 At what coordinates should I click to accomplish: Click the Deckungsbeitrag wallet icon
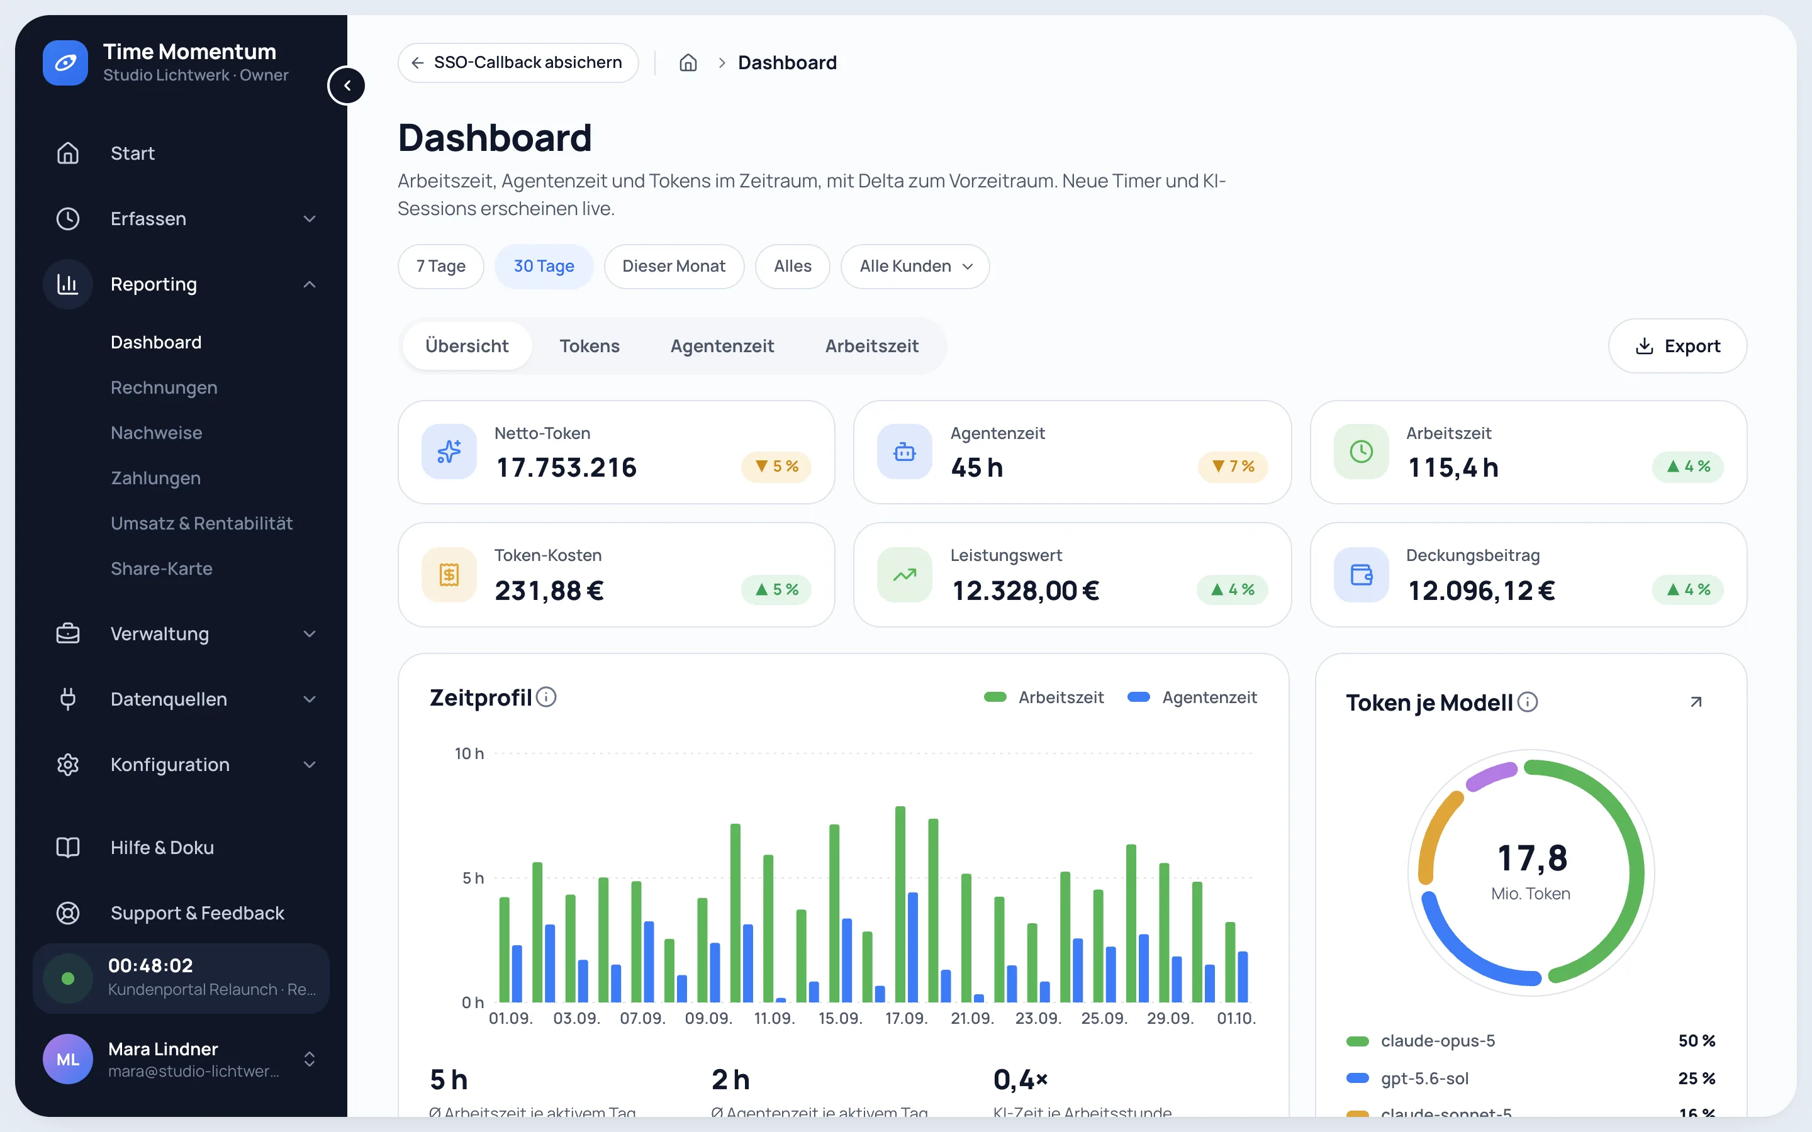pos(1362,574)
